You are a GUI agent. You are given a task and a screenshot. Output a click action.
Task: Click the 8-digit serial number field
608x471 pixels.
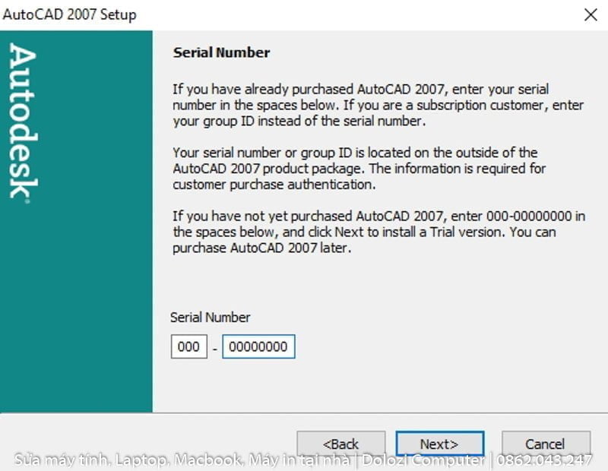point(258,347)
